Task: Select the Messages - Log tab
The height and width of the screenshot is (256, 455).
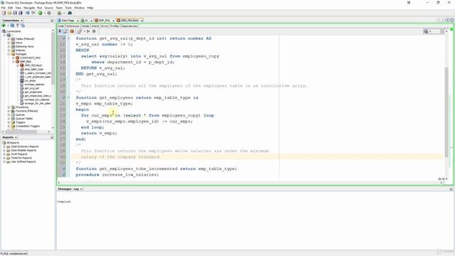Action: point(68,189)
